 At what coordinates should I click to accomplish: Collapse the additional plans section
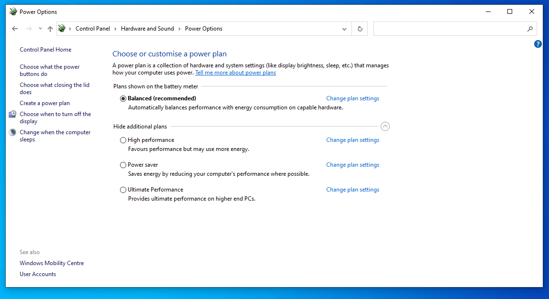pos(385,126)
